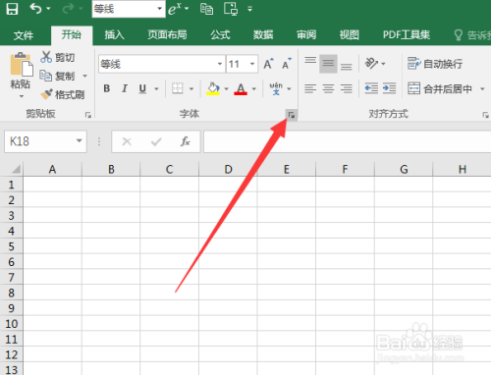Image resolution: width=491 pixels, height=375 pixels.
Task: Increase indent
Action: [x=390, y=88]
